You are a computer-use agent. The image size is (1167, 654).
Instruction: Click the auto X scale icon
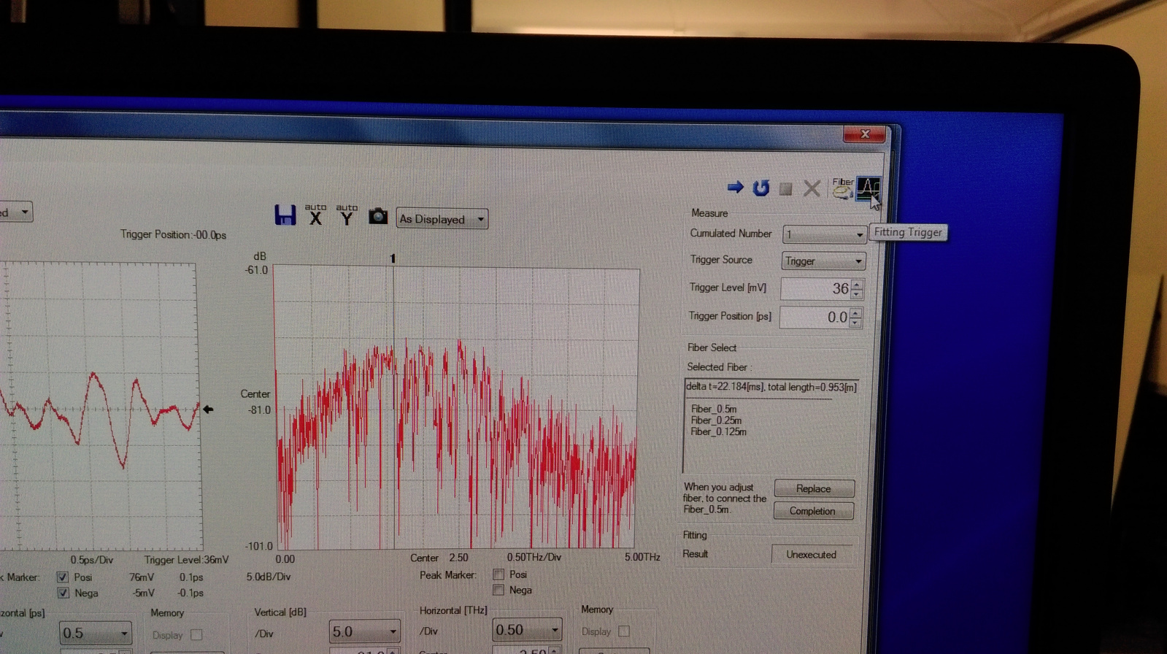(x=315, y=215)
